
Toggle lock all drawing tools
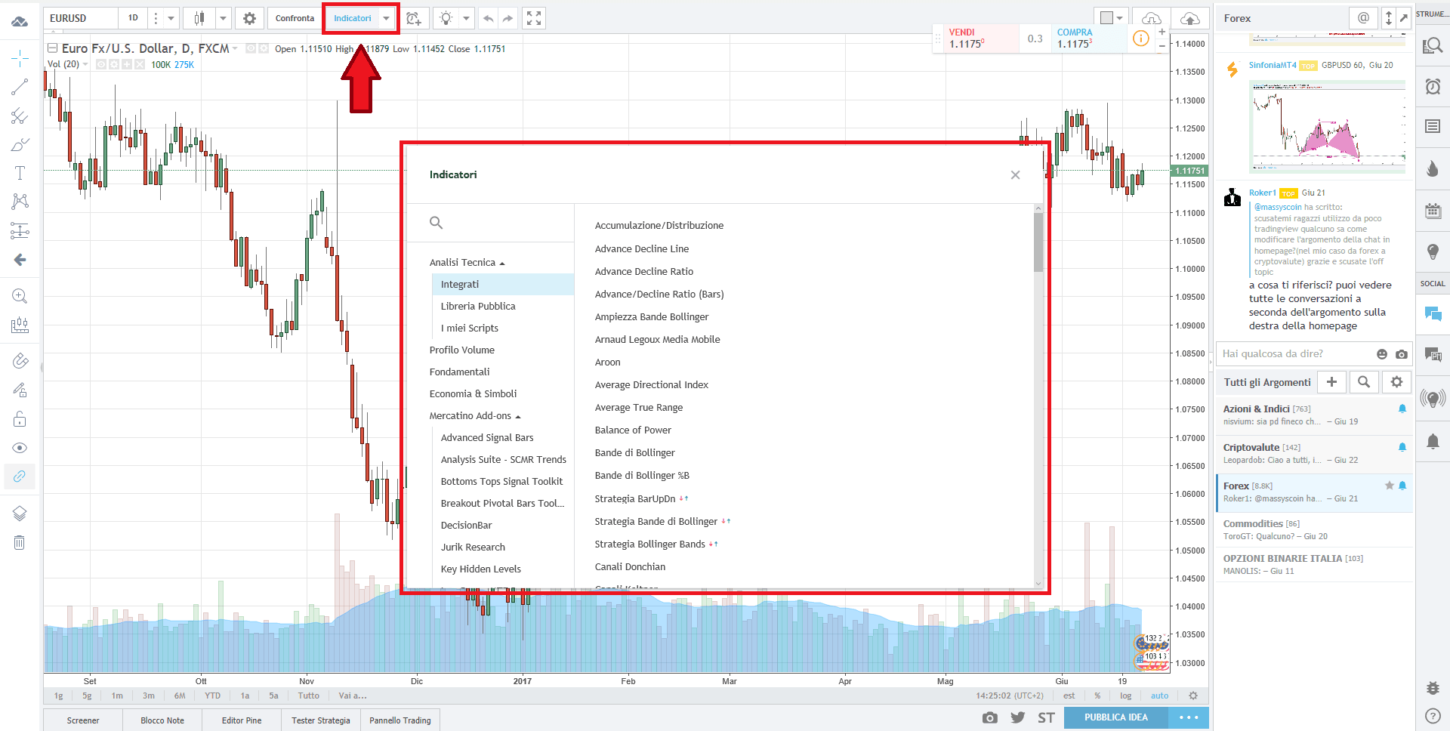20,419
